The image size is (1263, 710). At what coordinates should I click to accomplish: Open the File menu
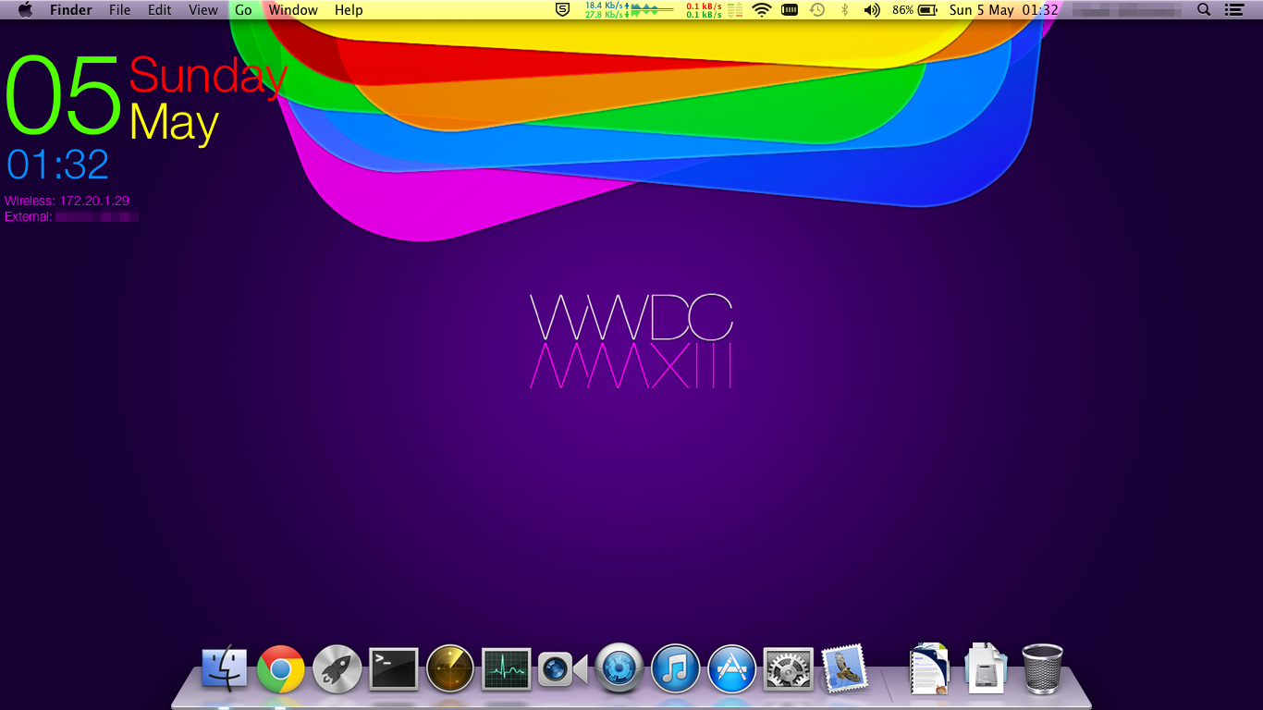tap(119, 10)
